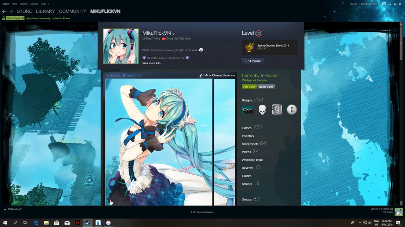Expand profile details with View more info

[x=151, y=63]
